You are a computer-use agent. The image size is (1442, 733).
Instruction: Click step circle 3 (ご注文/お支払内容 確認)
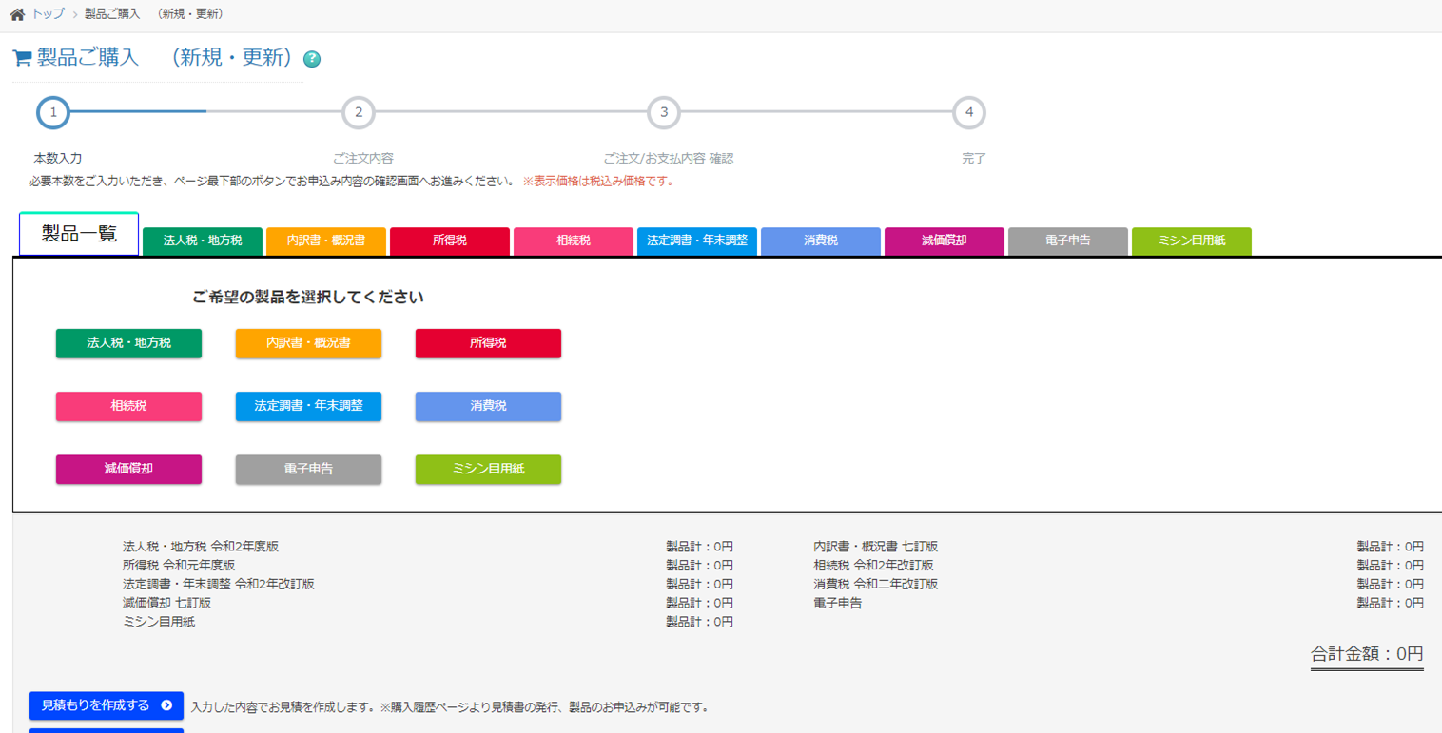(x=664, y=111)
